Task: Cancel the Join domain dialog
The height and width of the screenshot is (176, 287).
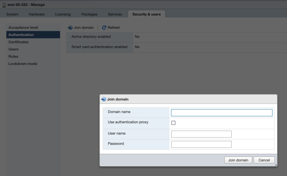Action: (x=264, y=160)
